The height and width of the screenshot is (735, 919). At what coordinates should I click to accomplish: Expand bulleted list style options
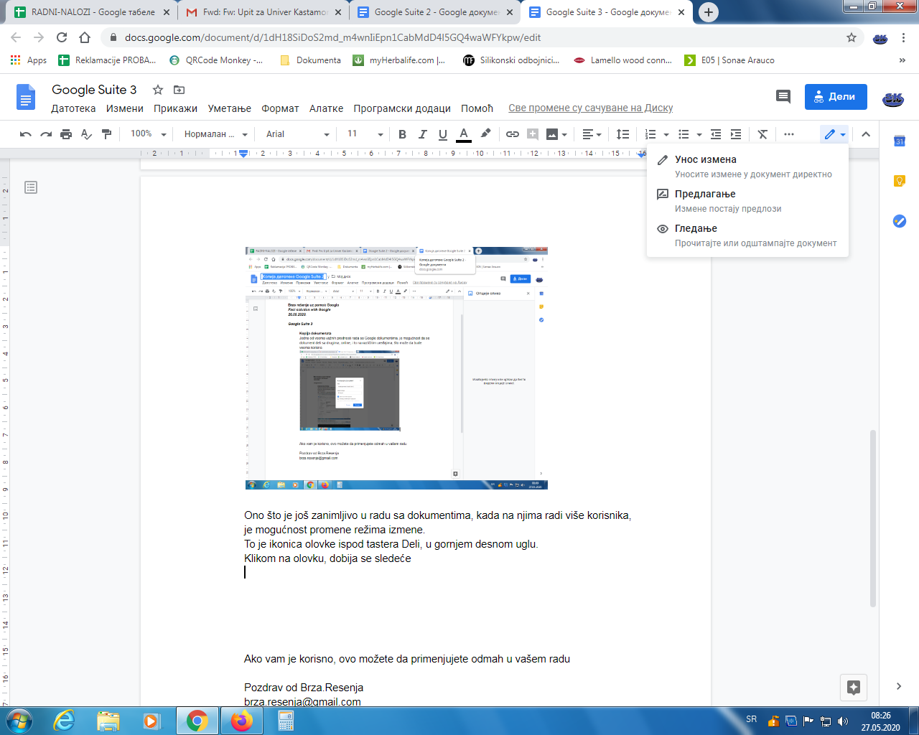pyautogui.click(x=699, y=134)
